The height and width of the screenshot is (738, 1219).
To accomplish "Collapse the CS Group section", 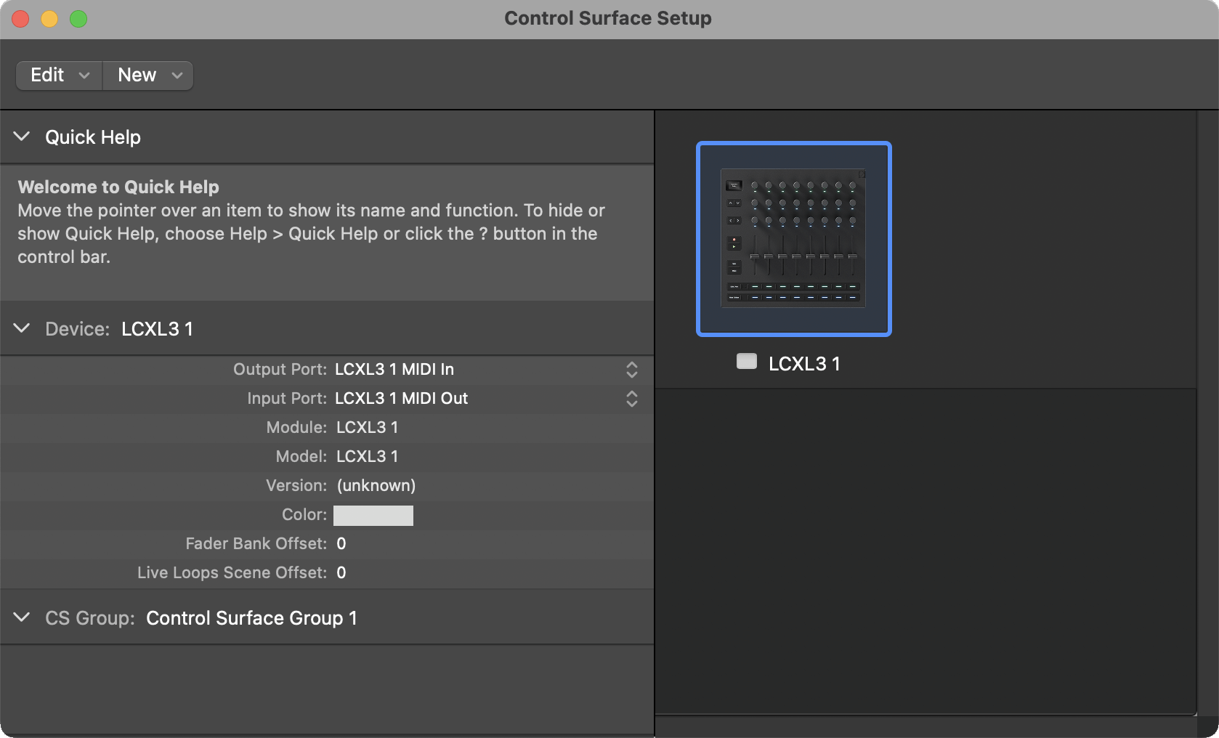I will click(22, 617).
